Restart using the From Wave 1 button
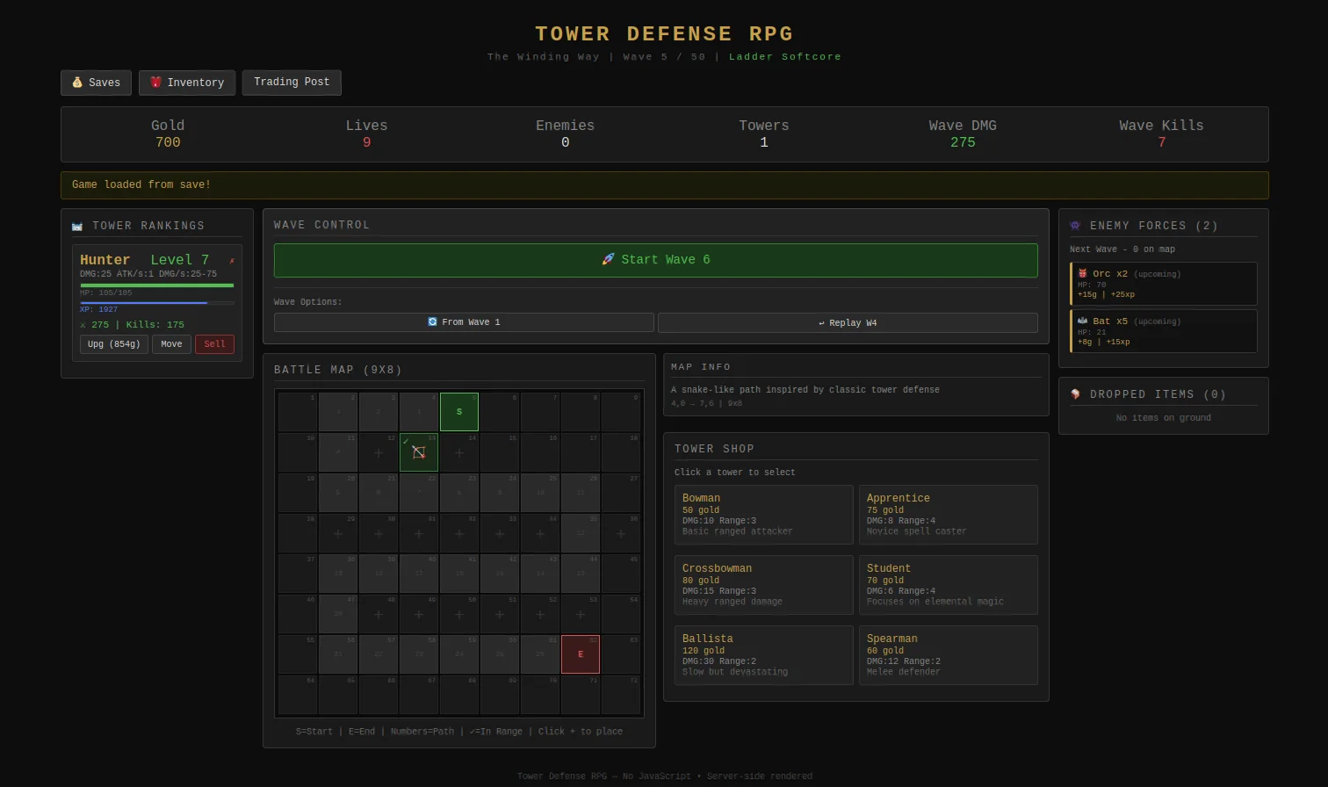 pos(464,322)
